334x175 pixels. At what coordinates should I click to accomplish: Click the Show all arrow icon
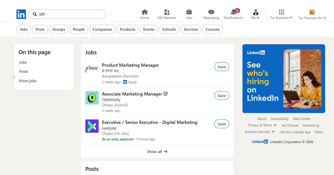(165, 152)
